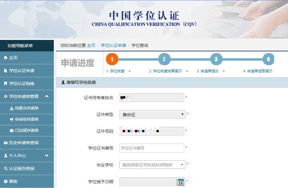Click the document icon for 学位认证申请
The height and width of the screenshot is (188, 288).
(x=5, y=70)
